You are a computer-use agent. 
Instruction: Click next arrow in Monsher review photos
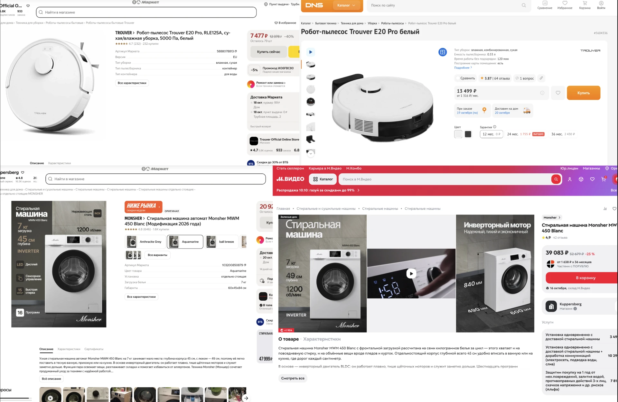(x=246, y=398)
